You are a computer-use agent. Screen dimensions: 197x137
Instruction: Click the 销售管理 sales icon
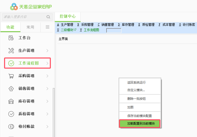(11, 89)
